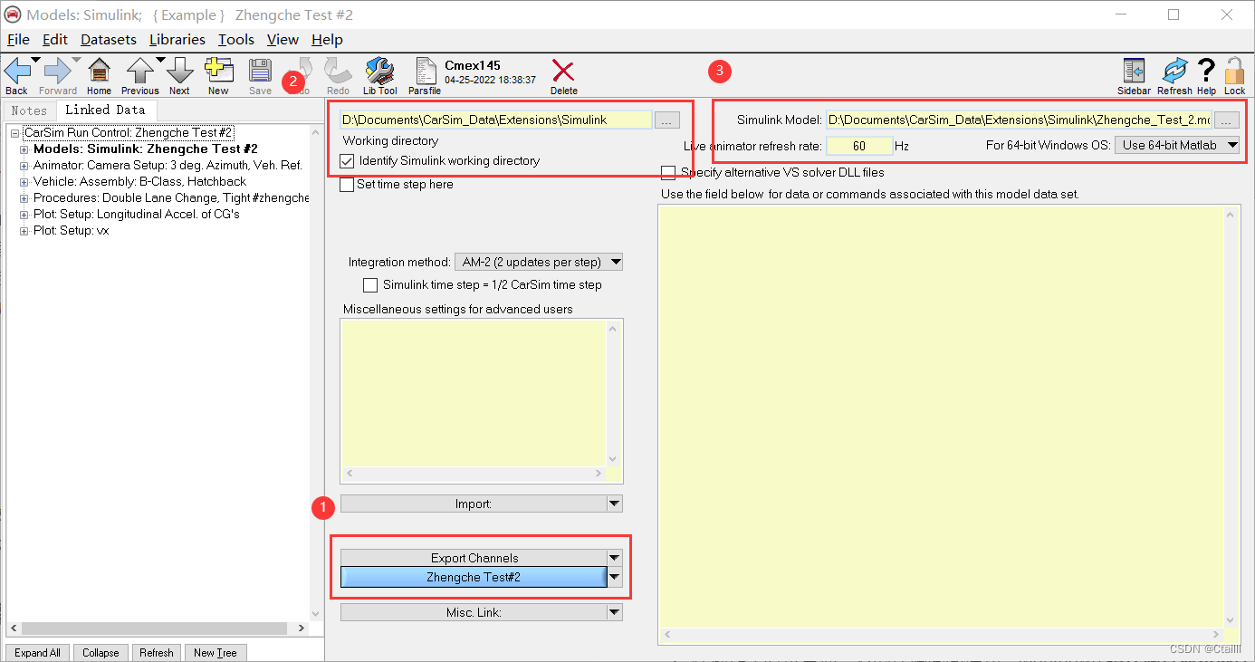Go to Home screen icon

click(x=99, y=71)
